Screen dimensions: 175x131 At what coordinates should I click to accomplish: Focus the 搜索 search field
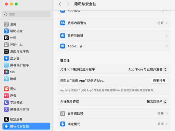(26, 14)
